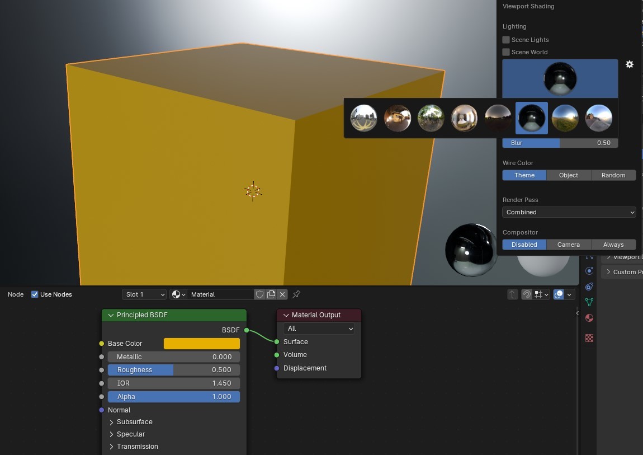Toggle node editor overlays icon
Image resolution: width=643 pixels, height=455 pixels.
(559, 294)
